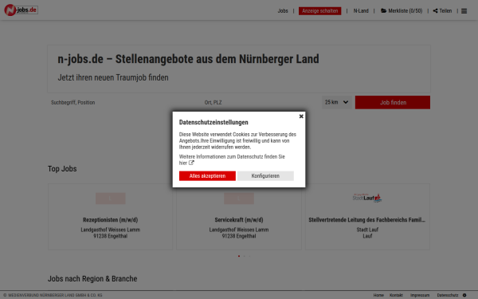Select the second carousel dot
The width and height of the screenshot is (478, 299).
click(245, 256)
